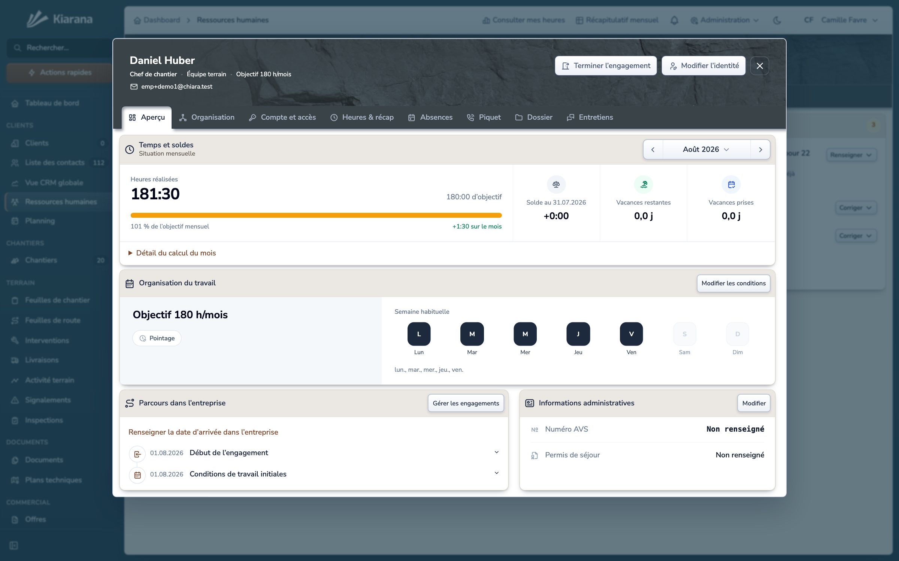
Task: Click the calendar icon beside Organisation du travail
Action: pyautogui.click(x=130, y=283)
